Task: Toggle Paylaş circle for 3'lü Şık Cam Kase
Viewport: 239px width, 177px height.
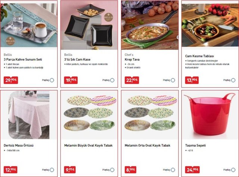Action: coord(112,80)
